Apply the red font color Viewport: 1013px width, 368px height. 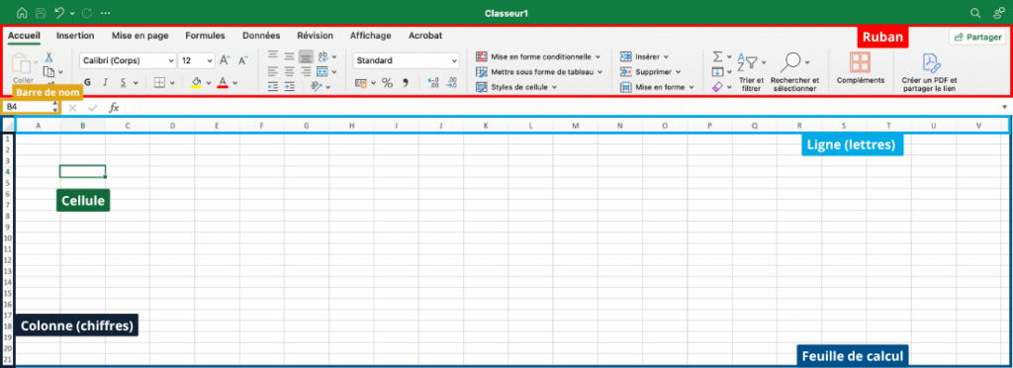223,83
